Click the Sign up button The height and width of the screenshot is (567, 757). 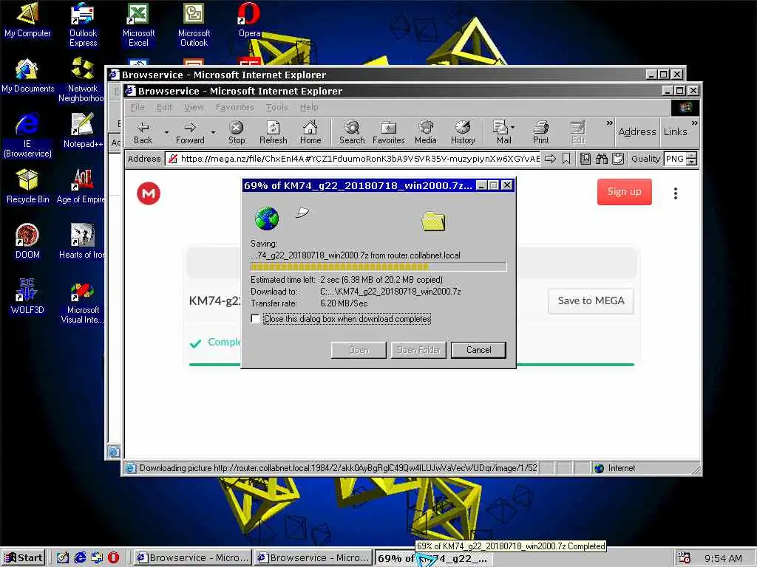pyautogui.click(x=624, y=191)
